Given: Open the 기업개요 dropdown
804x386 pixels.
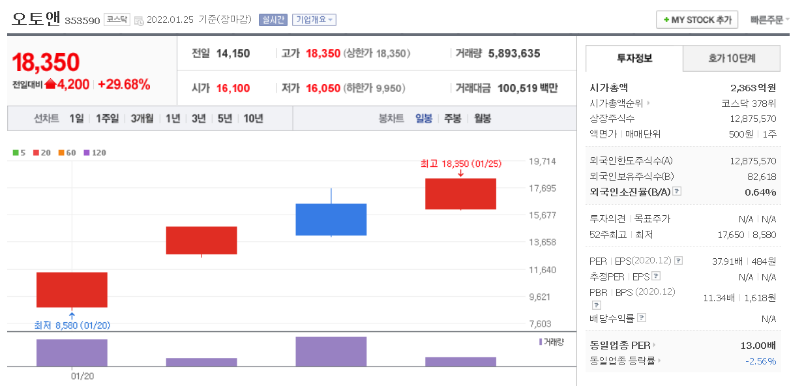Looking at the screenshot, I should click(314, 20).
